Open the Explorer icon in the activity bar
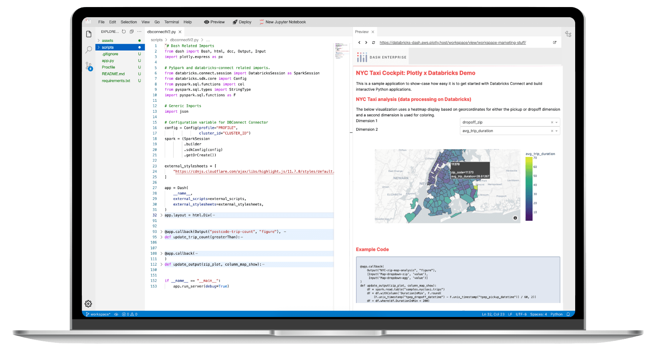The height and width of the screenshot is (353, 655). [88, 34]
